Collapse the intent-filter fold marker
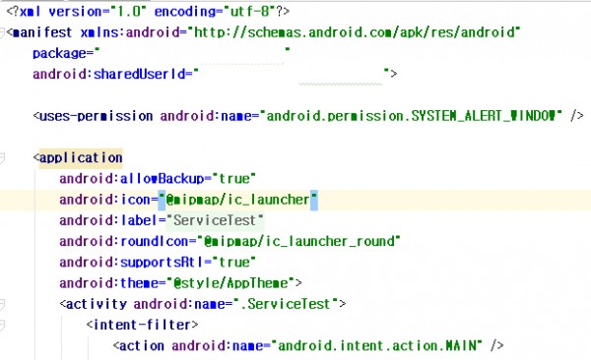 [2, 325]
